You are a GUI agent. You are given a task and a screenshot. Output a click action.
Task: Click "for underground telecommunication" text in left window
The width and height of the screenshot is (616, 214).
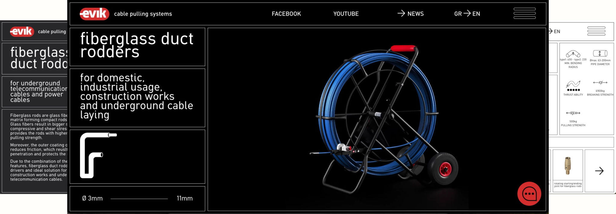click(x=39, y=92)
